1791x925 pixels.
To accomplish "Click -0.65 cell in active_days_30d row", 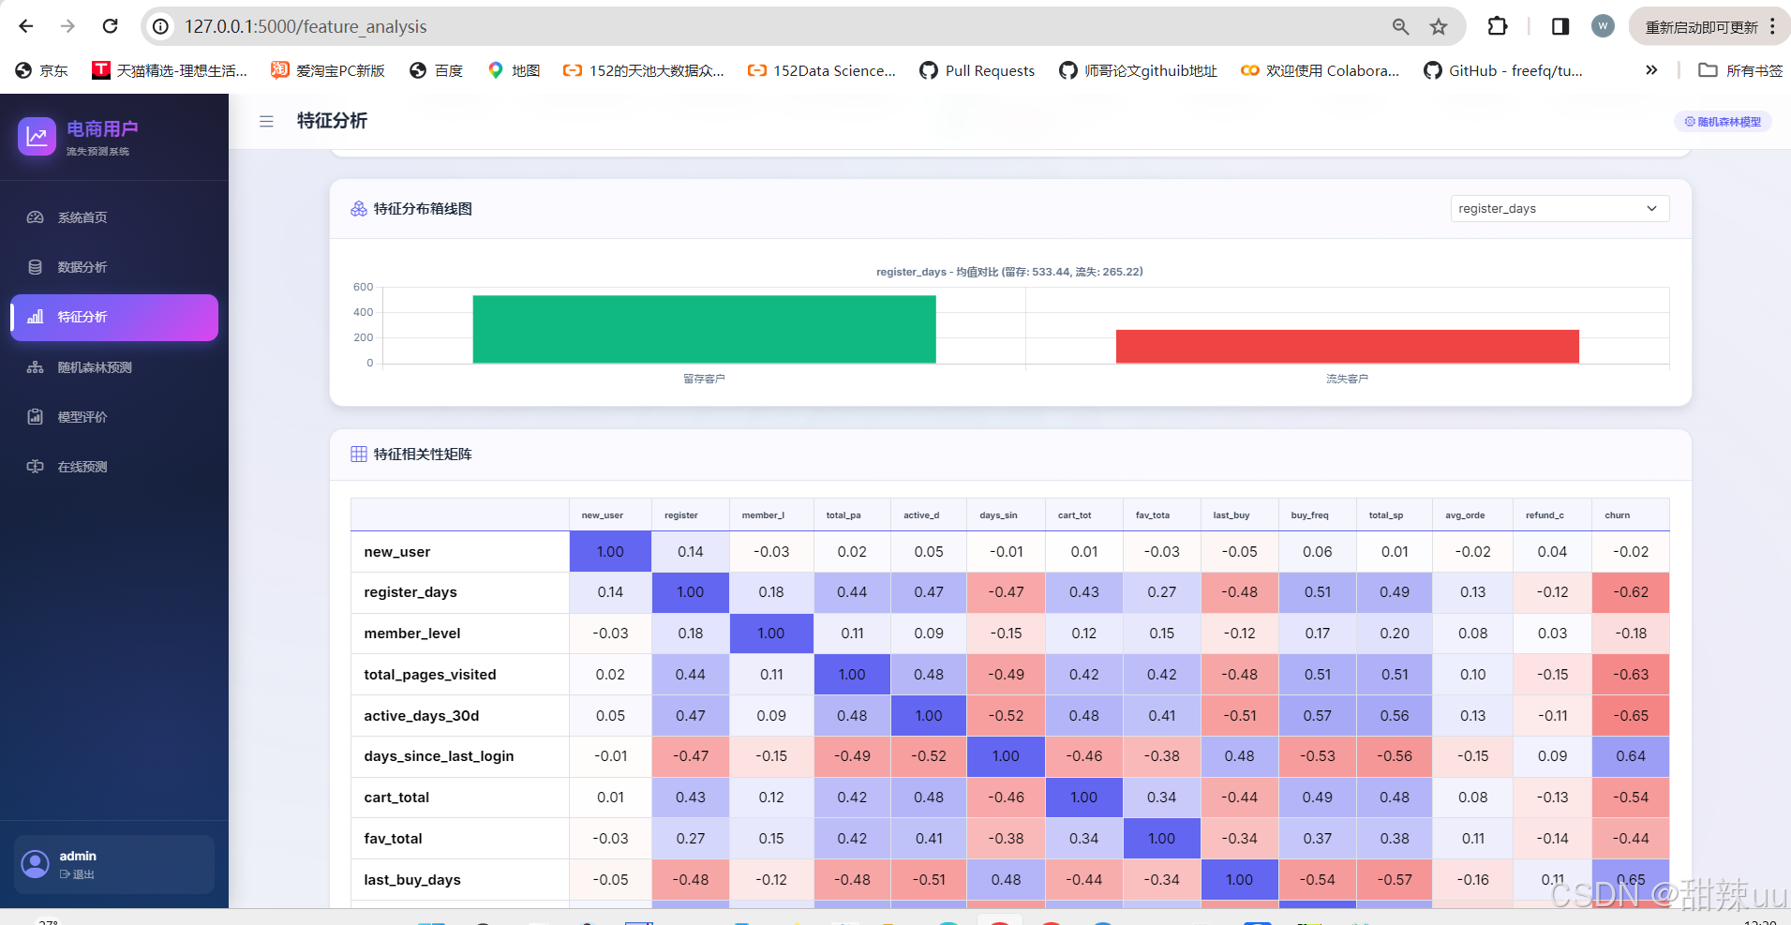I will click(1631, 716).
